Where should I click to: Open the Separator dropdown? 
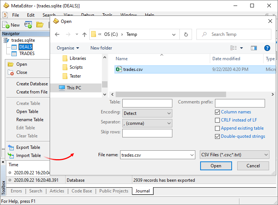147,123
